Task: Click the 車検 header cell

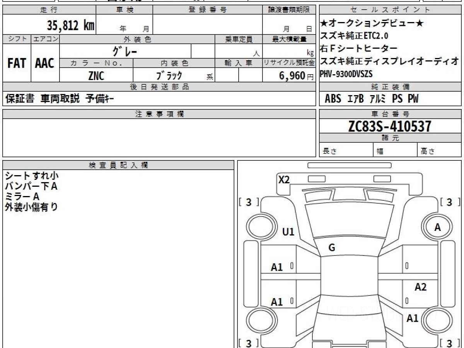Action: (124, 10)
